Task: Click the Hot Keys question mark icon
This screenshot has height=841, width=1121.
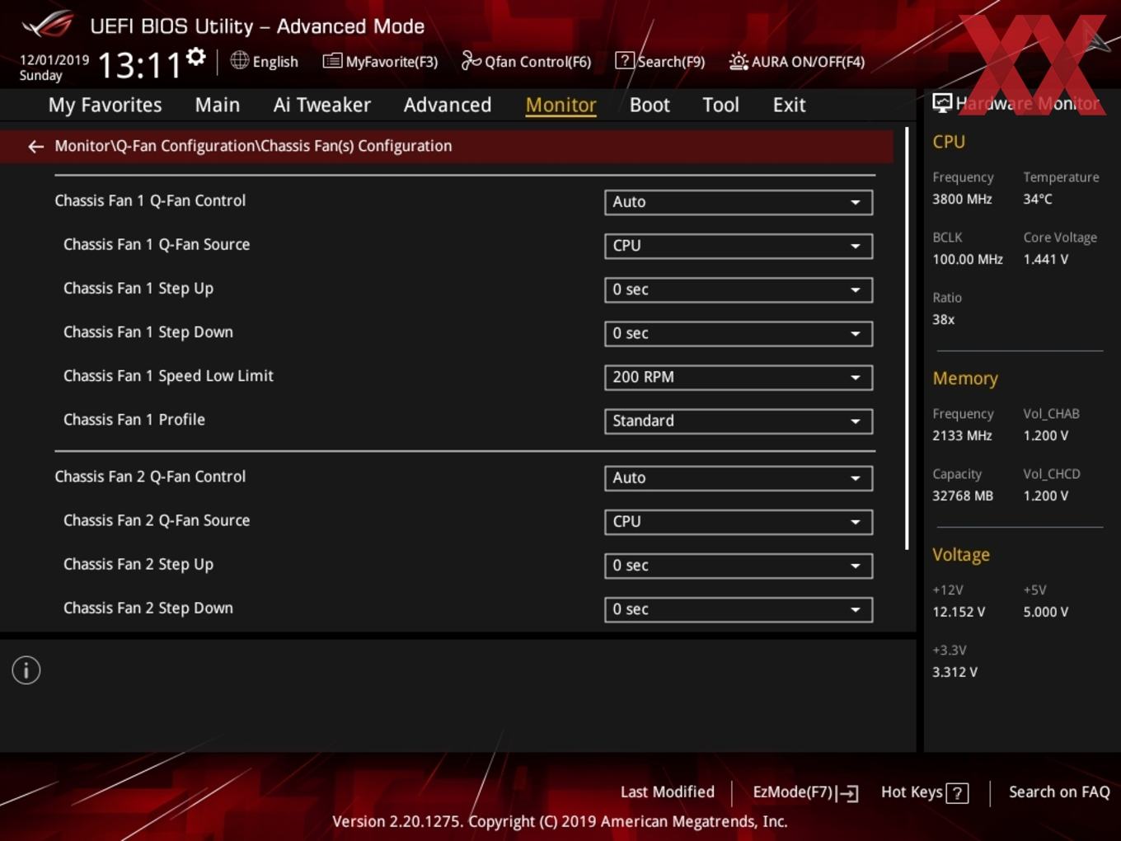Action: coord(957,793)
